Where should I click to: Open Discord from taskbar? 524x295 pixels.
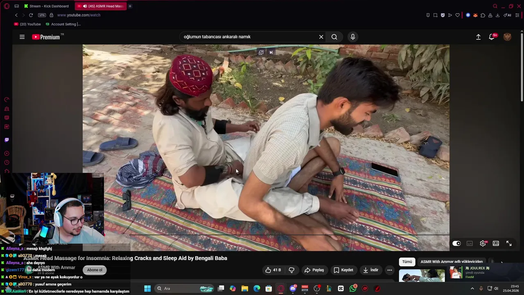pyautogui.click(x=293, y=288)
